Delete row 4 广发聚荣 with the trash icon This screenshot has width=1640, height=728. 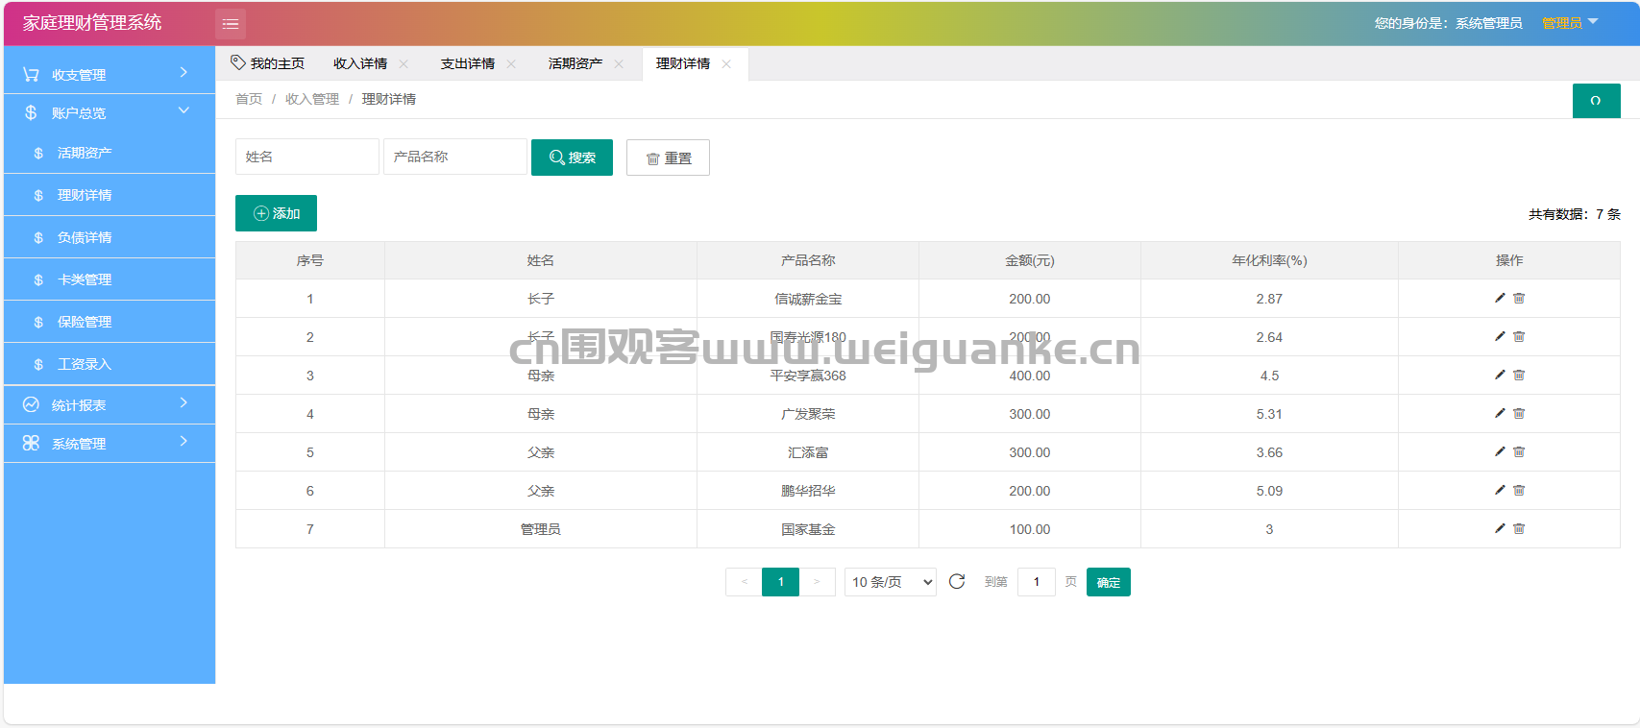(1519, 413)
